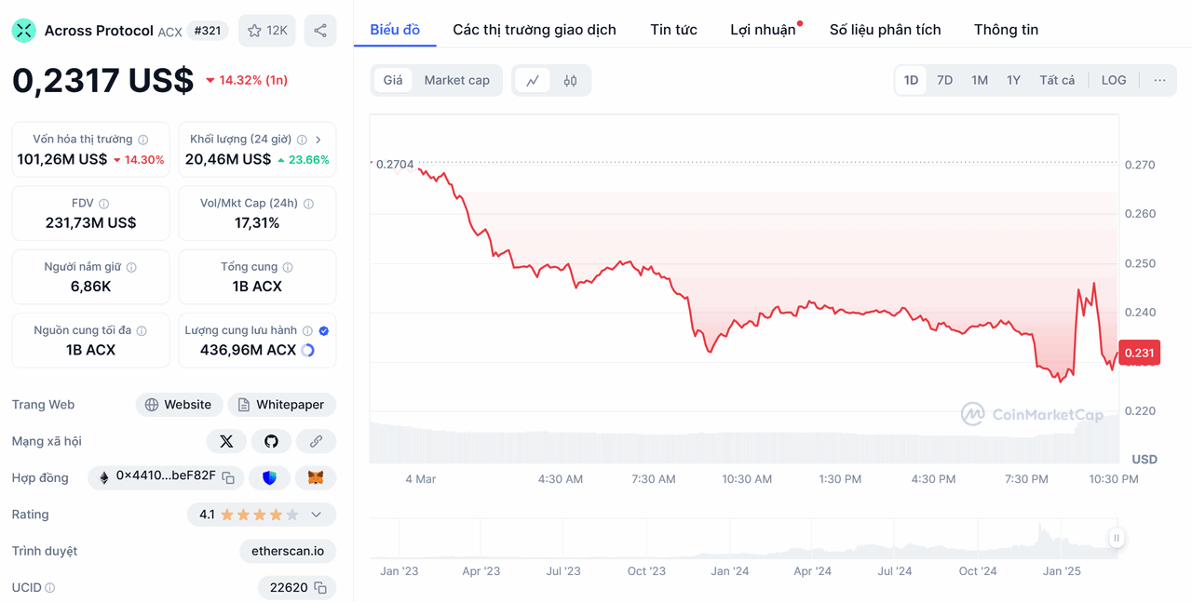Add ACX to watchlist via star 12K
The image size is (1192, 602).
267,31
